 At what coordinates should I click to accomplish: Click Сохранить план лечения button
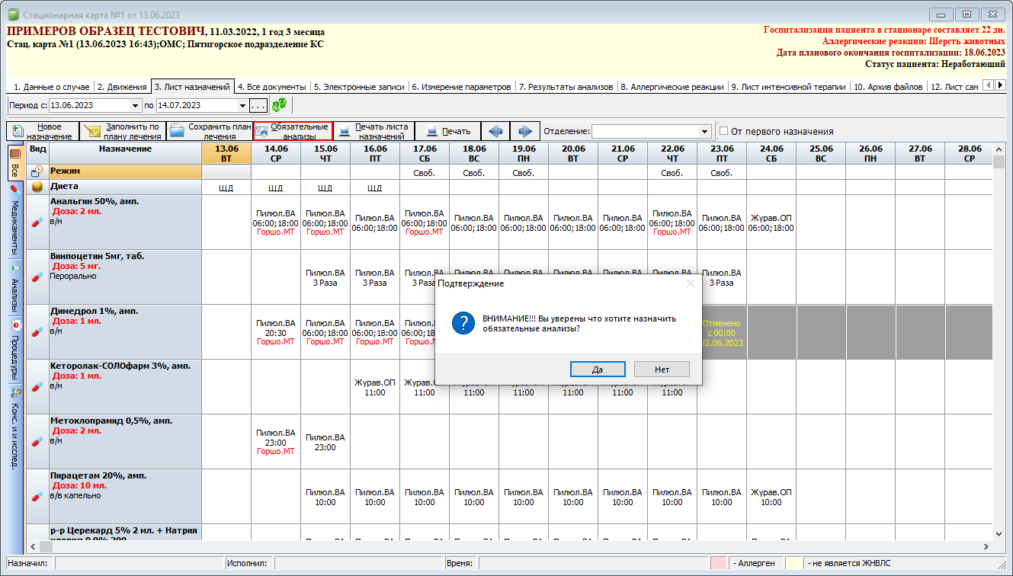tap(209, 131)
